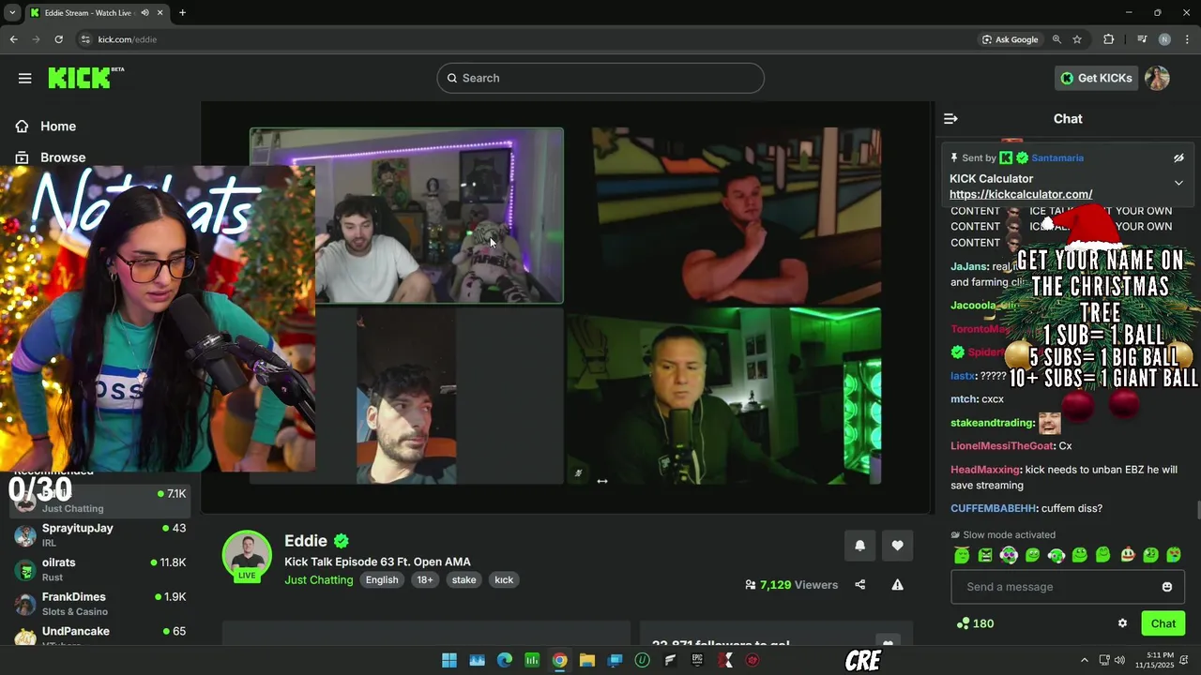1201x675 pixels.
Task: Insert the white clown-face emote
Action: 1127,555
